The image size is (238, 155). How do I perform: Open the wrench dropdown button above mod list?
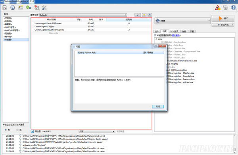coord(138,15)
